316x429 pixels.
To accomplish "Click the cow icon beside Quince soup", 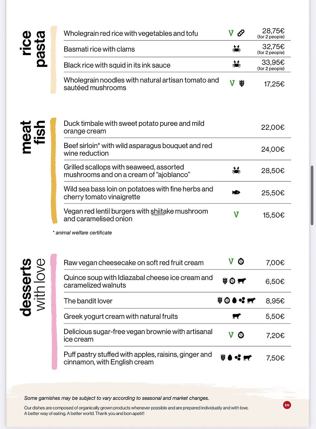I will click(x=242, y=281).
